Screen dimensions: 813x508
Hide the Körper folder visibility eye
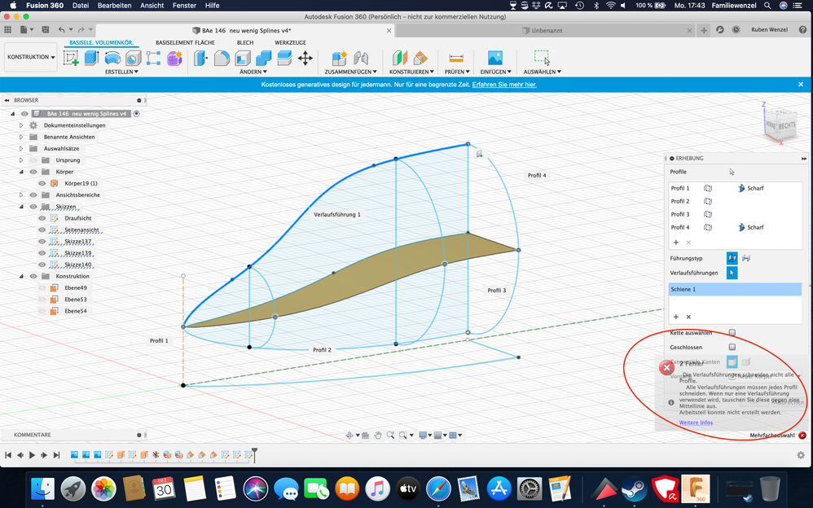pos(33,172)
